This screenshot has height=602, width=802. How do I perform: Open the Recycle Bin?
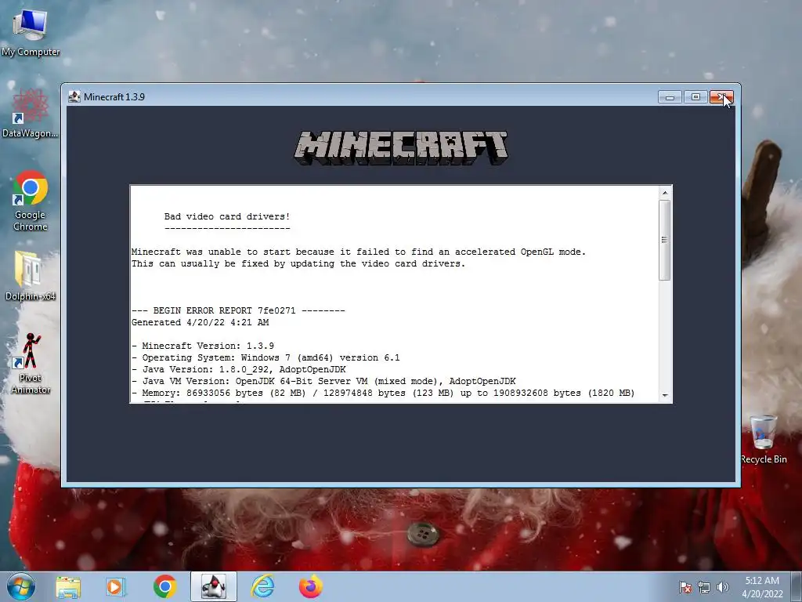point(763,439)
